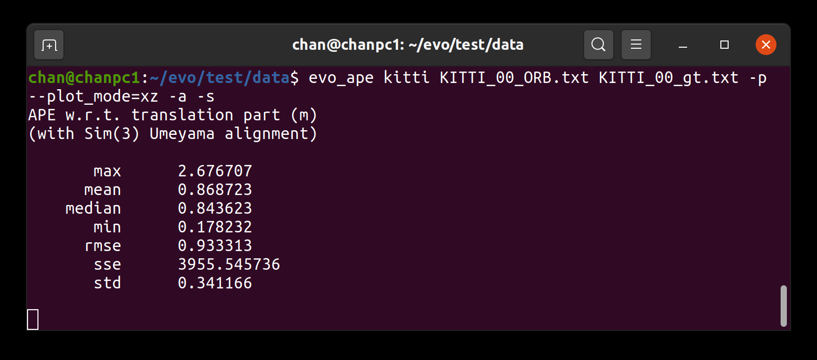Click the min value 0.178232

(x=215, y=227)
